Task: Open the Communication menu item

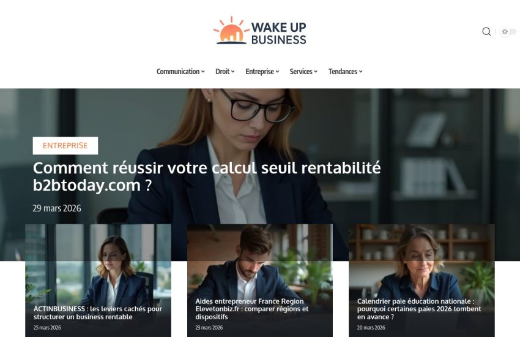Action: 178,72
